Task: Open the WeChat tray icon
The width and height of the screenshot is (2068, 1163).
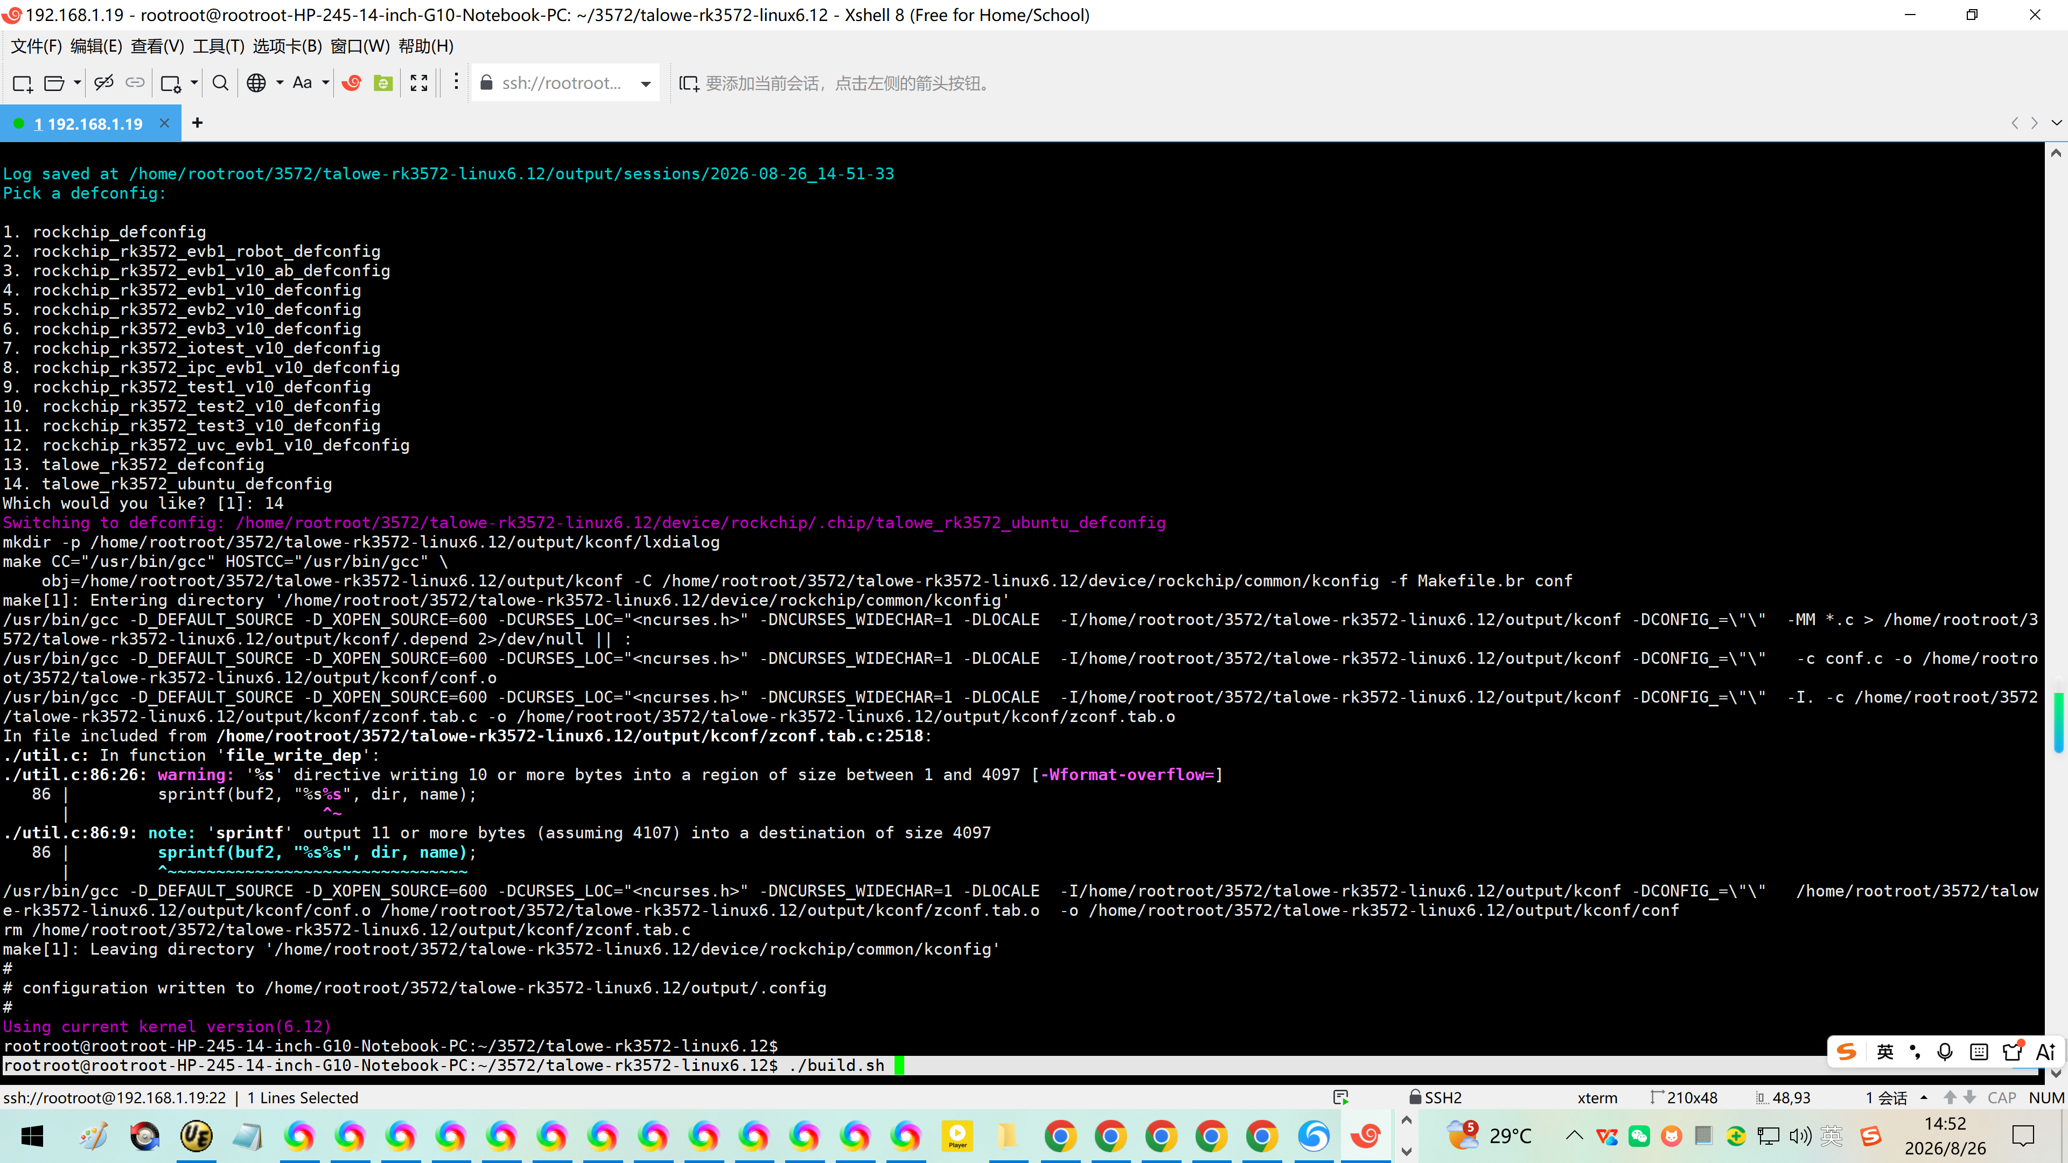Action: (1639, 1136)
